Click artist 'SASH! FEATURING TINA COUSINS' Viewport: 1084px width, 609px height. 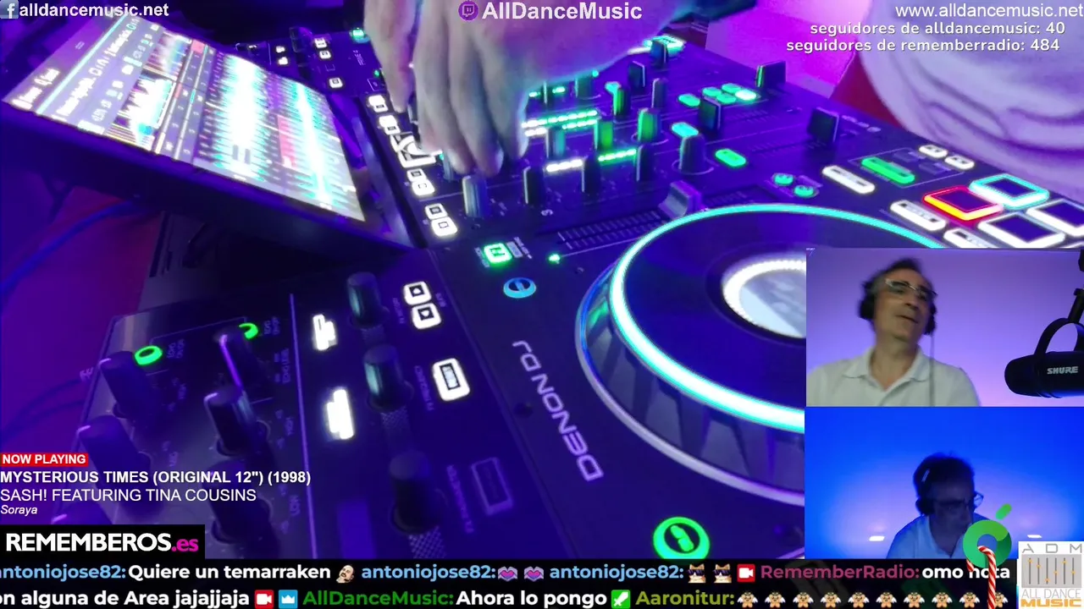(128, 495)
